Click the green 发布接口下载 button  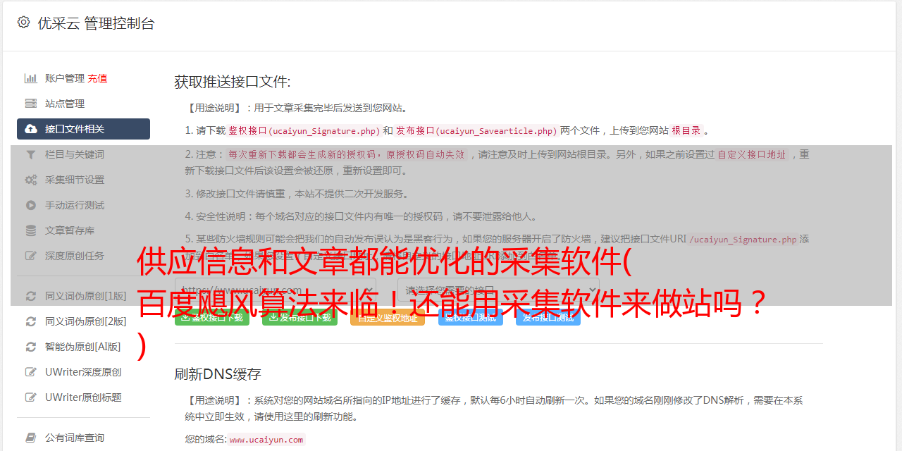(299, 317)
